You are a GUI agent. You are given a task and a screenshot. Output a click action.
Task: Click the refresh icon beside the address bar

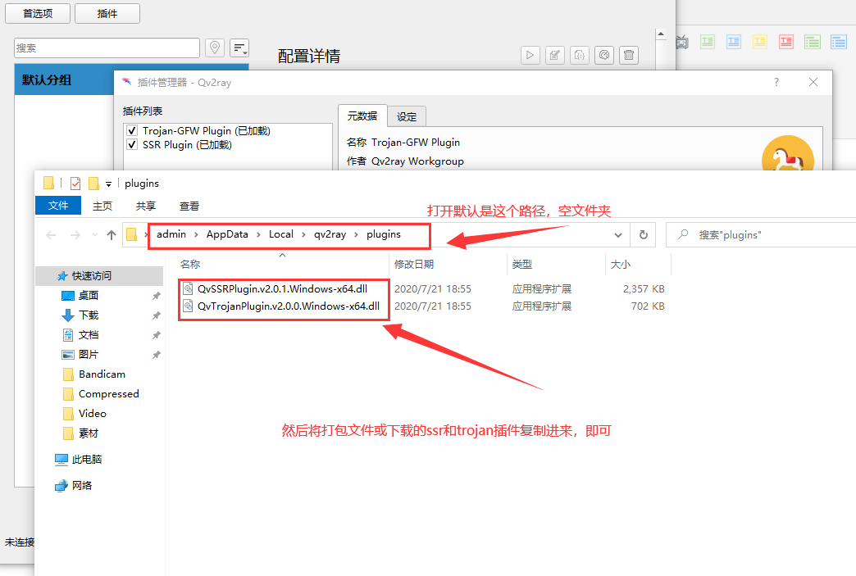[644, 235]
